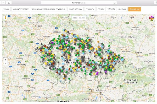The width and height of the screenshot is (157, 104).
Task: Click the map zoom in plus button
Action: click(x=5, y=60)
